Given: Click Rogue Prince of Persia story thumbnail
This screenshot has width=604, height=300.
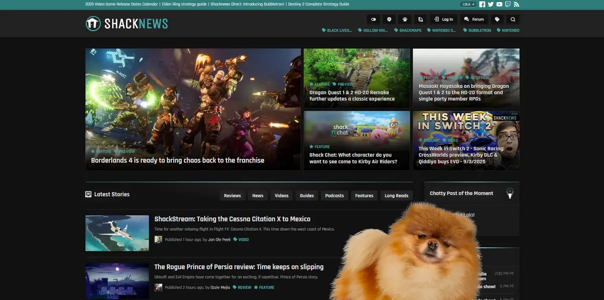Looking at the screenshot, I should (x=117, y=281).
